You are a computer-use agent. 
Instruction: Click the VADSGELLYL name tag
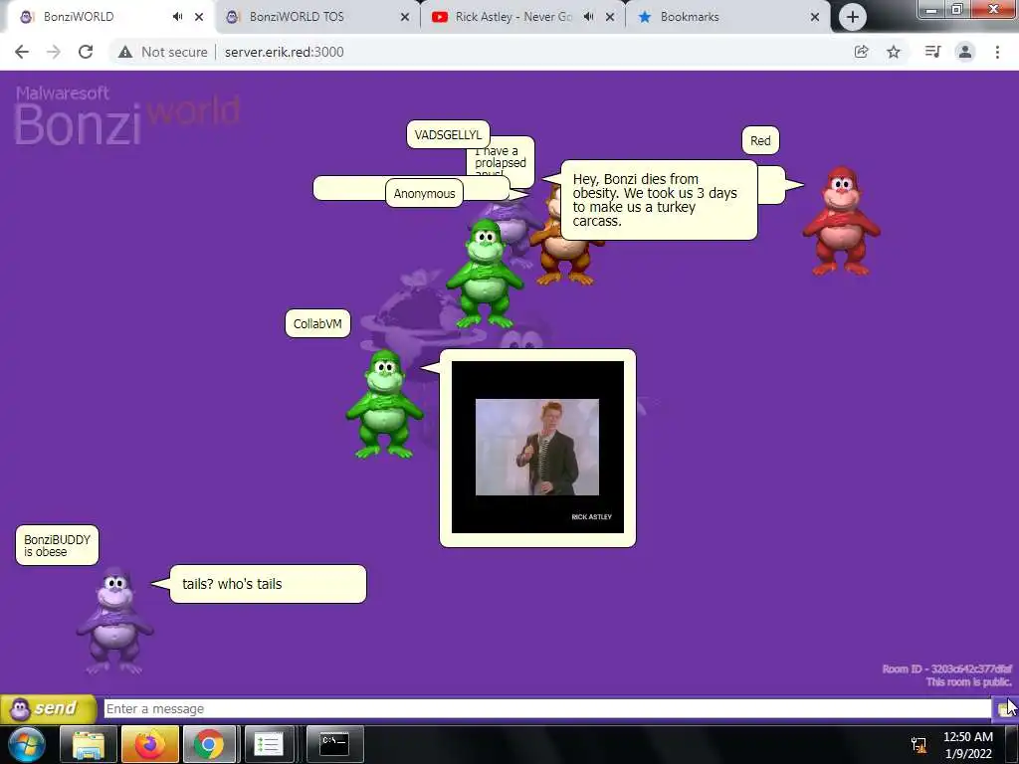(x=448, y=135)
